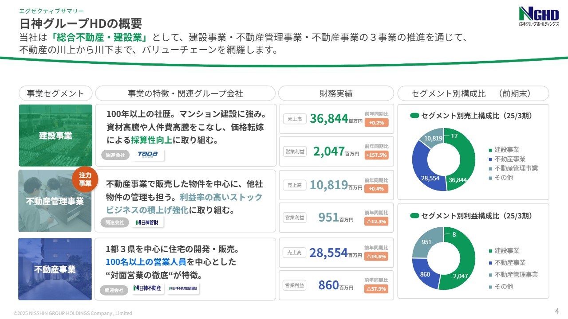Click the orange 注力事業 circle badge
This screenshot has width=568, height=319.
coord(85,179)
